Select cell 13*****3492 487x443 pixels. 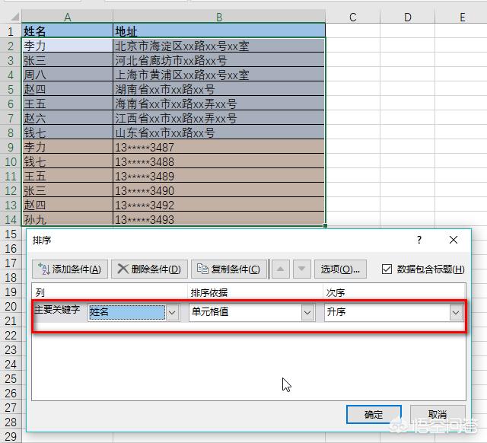click(219, 205)
